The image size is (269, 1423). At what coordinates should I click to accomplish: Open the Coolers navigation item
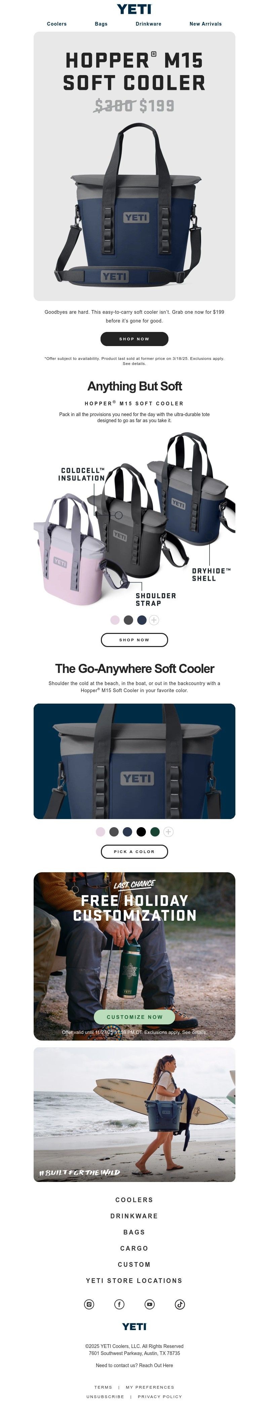click(57, 24)
